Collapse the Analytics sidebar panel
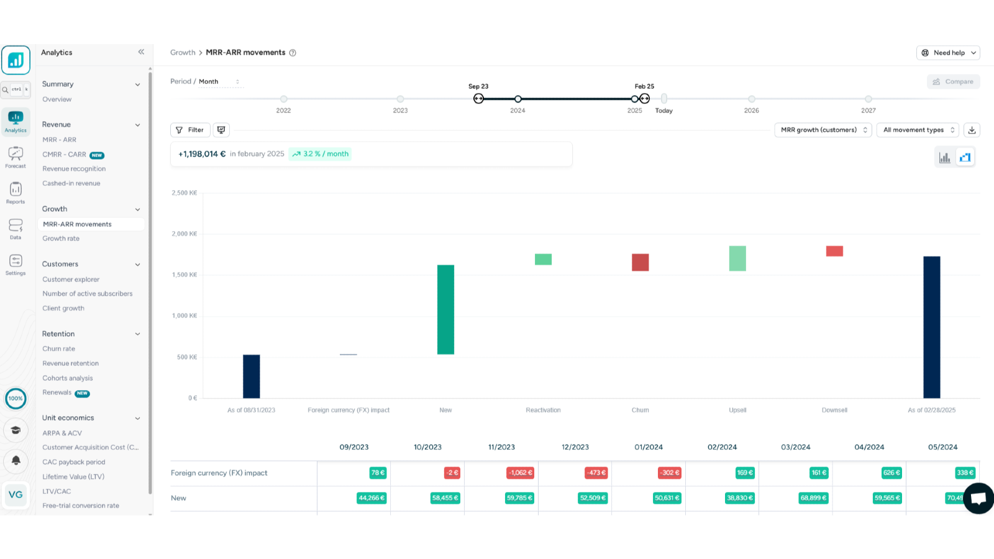 click(141, 52)
